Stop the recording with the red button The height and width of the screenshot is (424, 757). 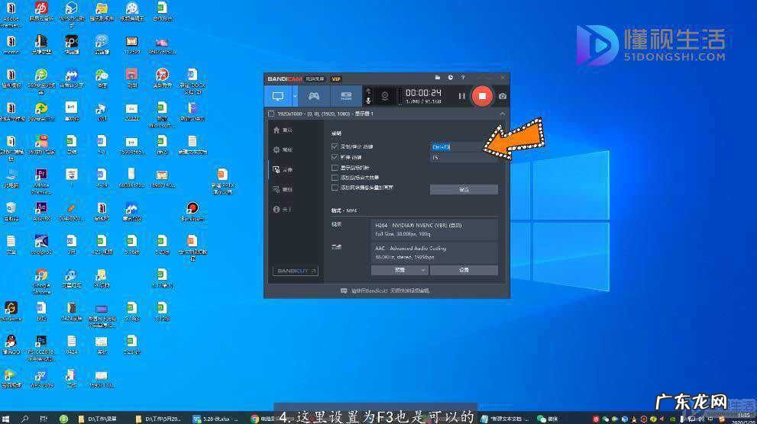coord(482,96)
